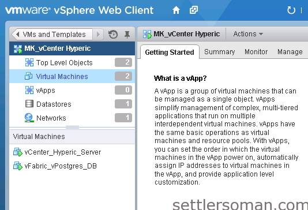
Task: Click count badge for Networks
Action: click(x=123, y=118)
